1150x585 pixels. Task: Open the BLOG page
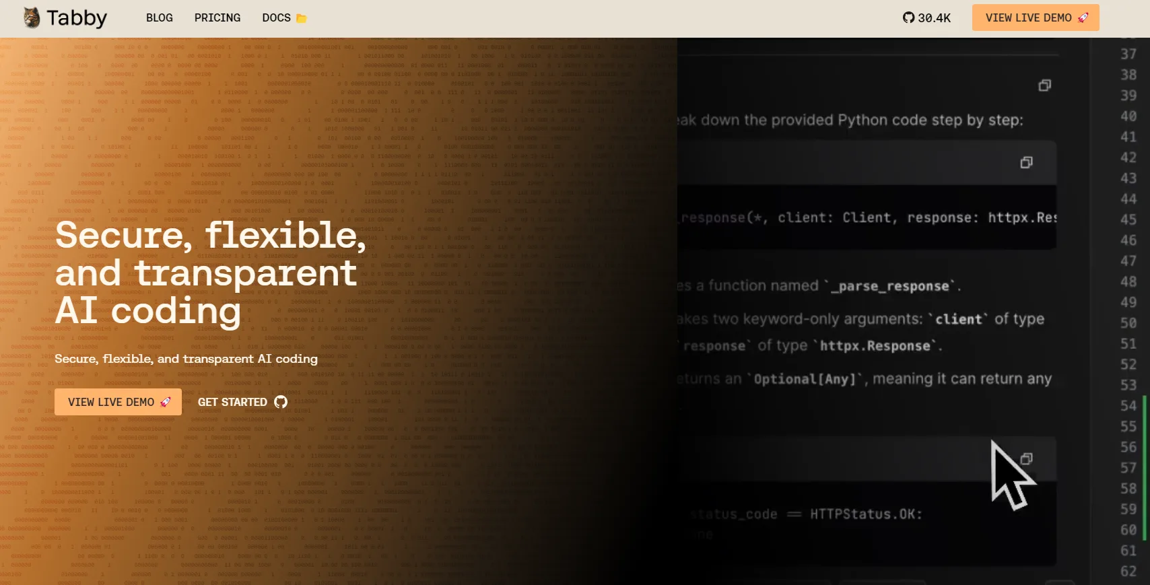[x=160, y=18]
